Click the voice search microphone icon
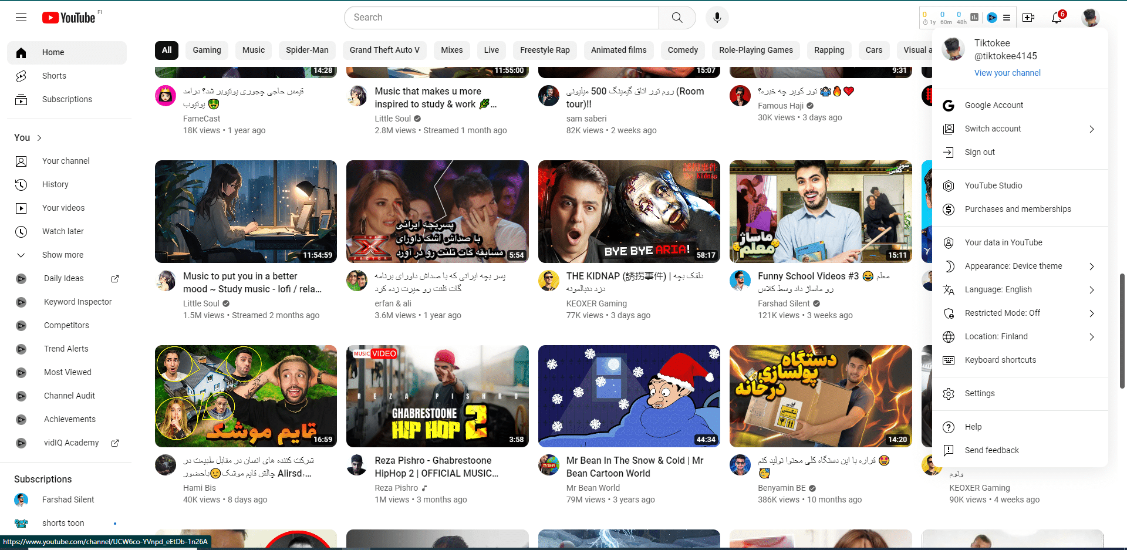The width and height of the screenshot is (1127, 550). [717, 18]
